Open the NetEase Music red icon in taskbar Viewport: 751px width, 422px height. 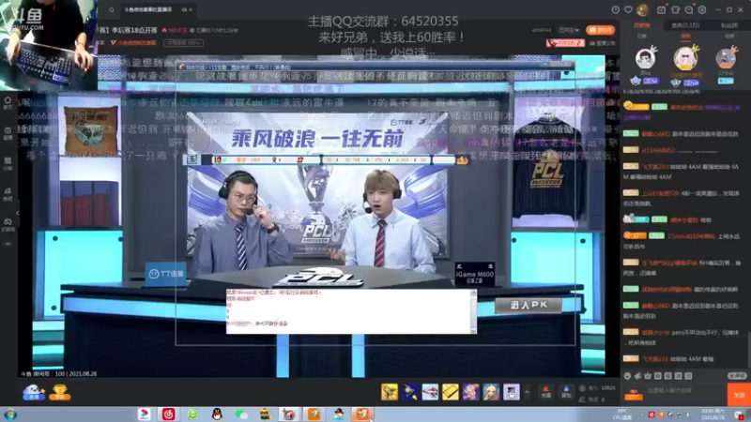[168, 414]
